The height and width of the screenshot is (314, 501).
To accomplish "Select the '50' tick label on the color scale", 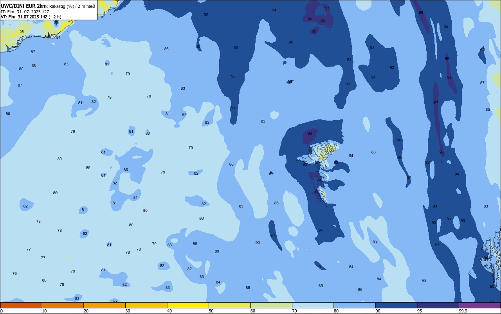I will (211, 311).
